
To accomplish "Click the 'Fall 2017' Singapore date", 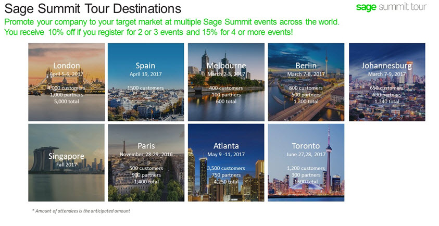I will pyautogui.click(x=66, y=165).
